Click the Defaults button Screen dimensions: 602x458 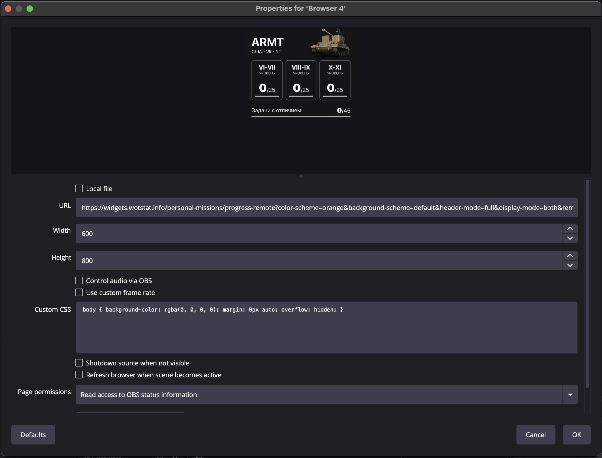(x=33, y=434)
